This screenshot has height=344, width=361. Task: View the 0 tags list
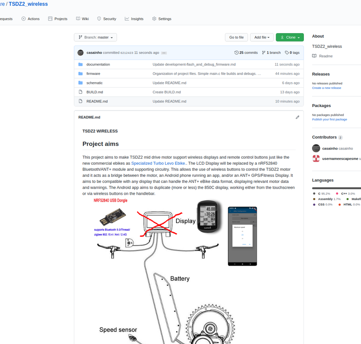(x=292, y=52)
